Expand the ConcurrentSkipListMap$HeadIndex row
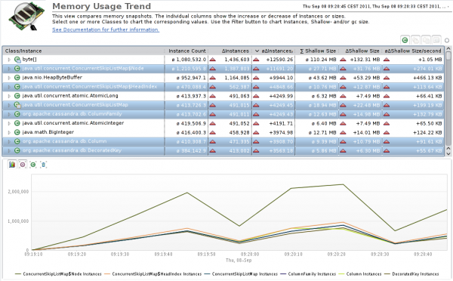 click(9, 87)
